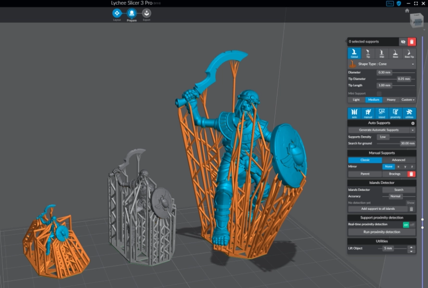
Task: Open Auto Supports gear settings
Action: [413, 123]
